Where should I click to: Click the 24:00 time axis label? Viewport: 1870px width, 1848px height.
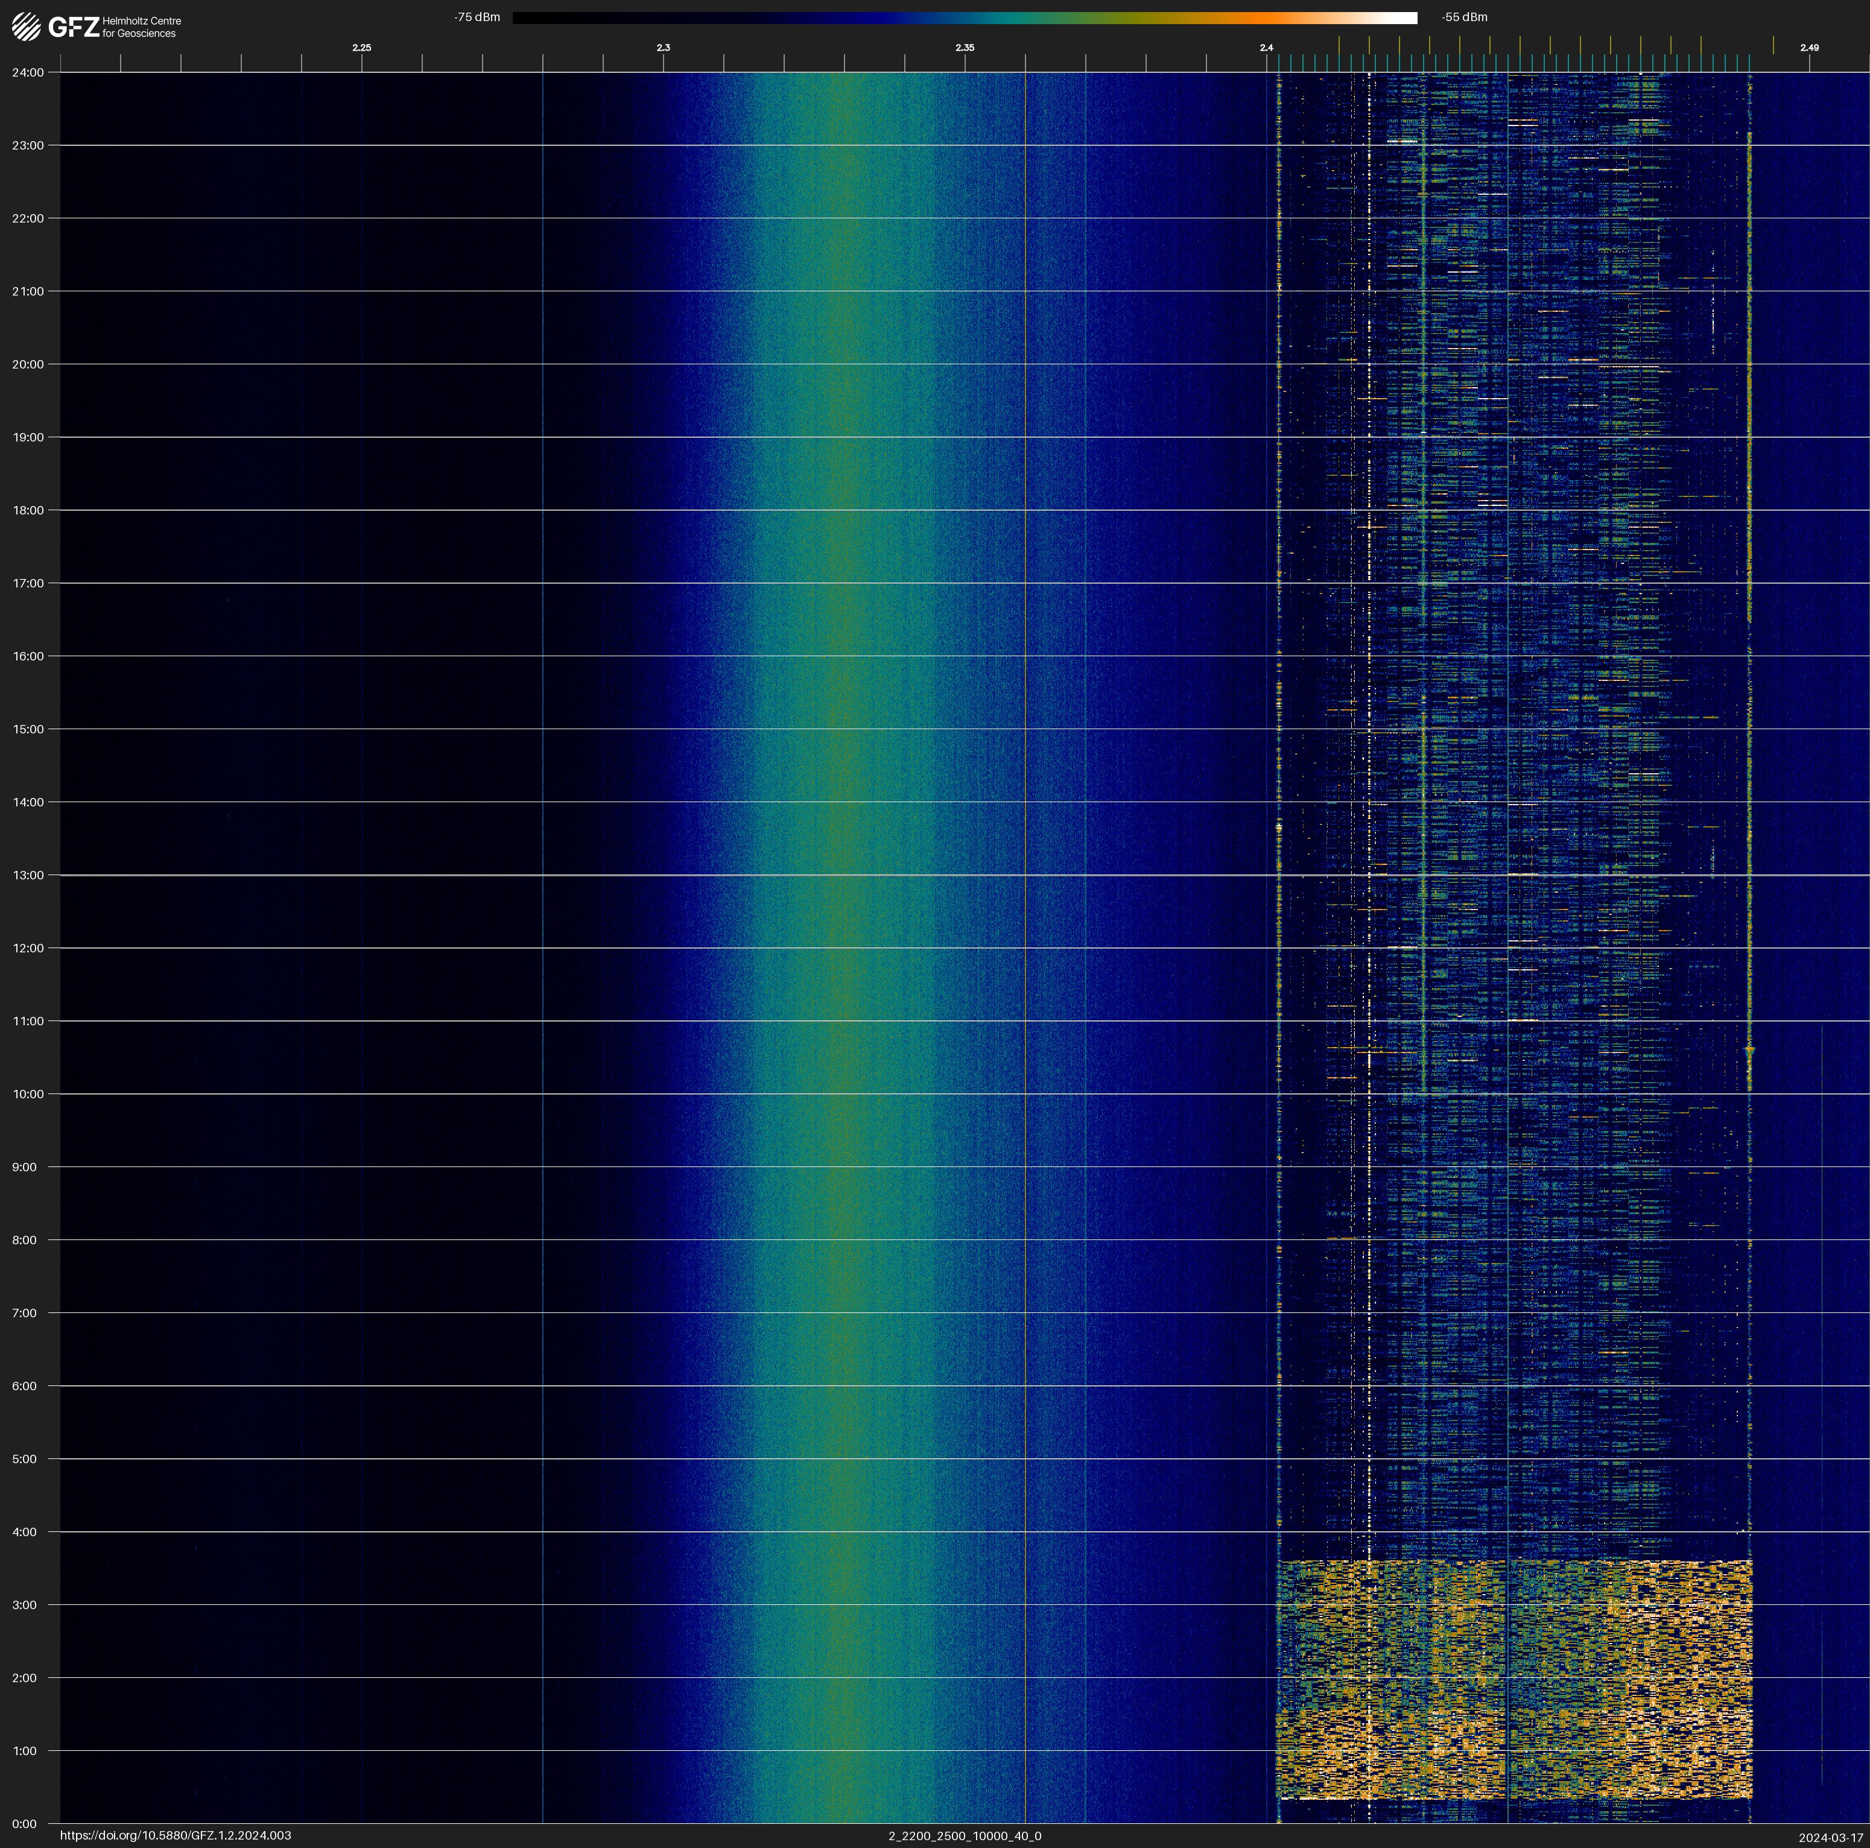click(x=28, y=72)
